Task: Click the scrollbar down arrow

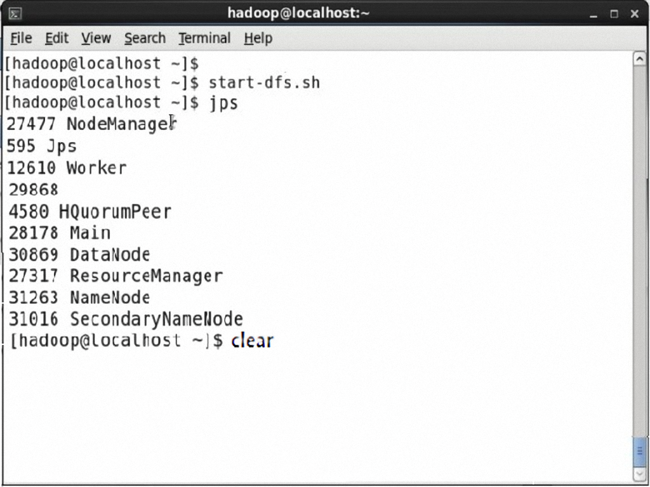Action: tap(639, 473)
